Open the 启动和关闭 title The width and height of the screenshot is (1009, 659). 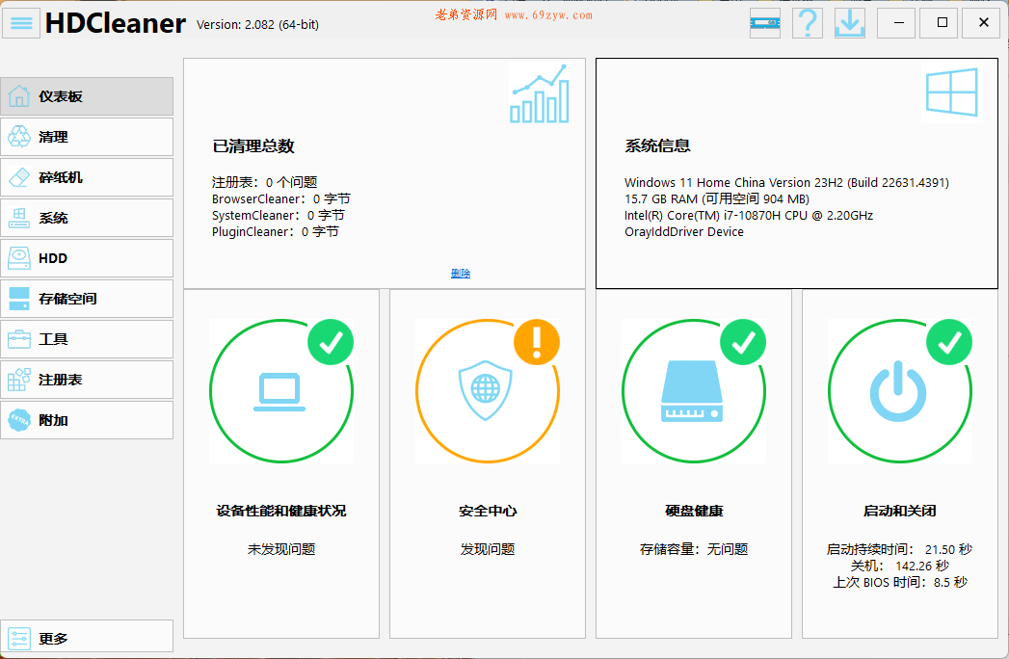click(899, 511)
